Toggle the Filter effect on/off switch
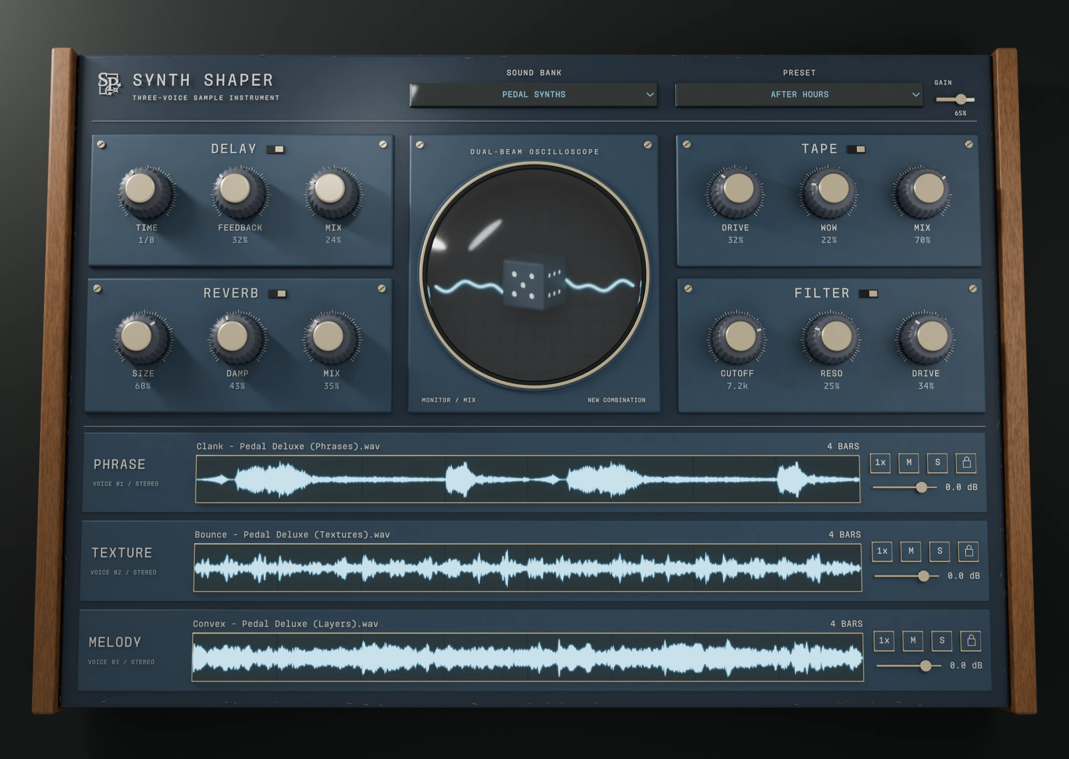This screenshot has width=1069, height=759. (868, 294)
